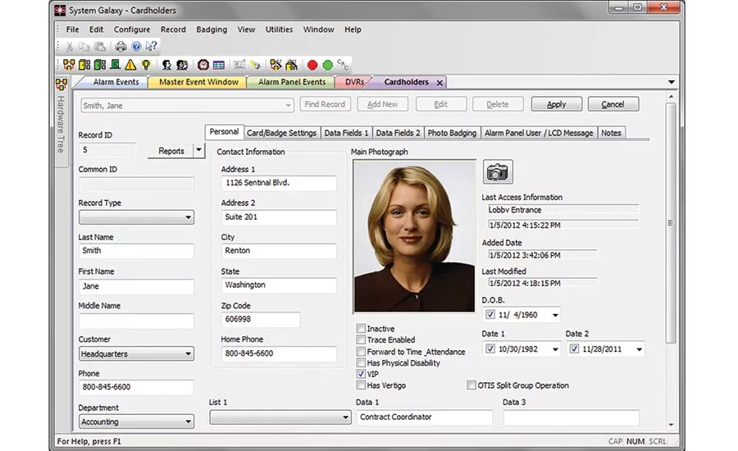Viewport: 738px width, 451px height.
Task: Open the Utilities menu
Action: (279, 30)
